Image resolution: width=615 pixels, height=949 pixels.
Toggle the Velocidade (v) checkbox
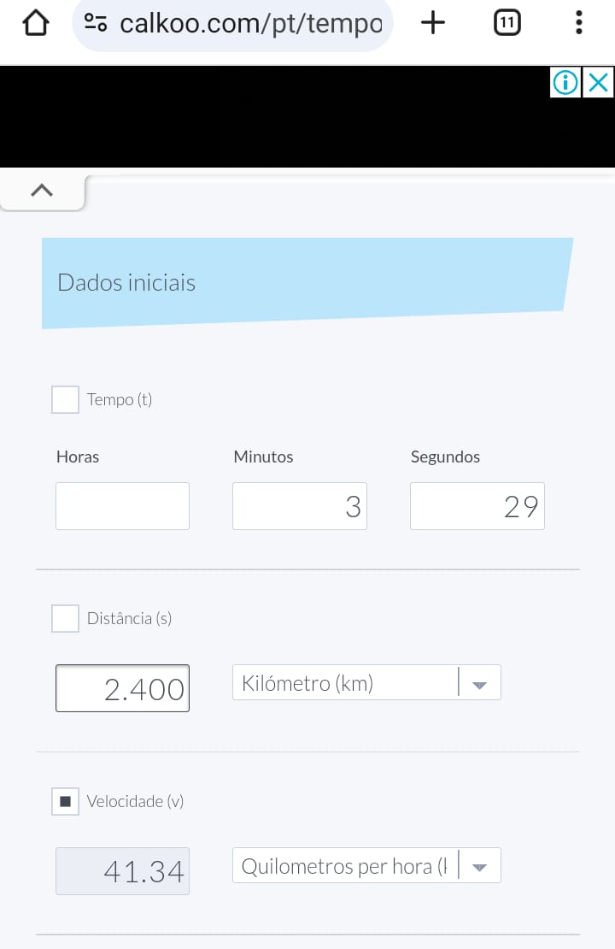pos(66,802)
